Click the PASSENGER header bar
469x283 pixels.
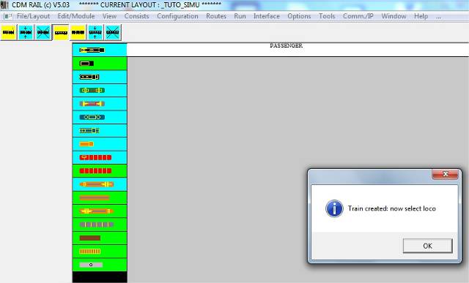298,50
